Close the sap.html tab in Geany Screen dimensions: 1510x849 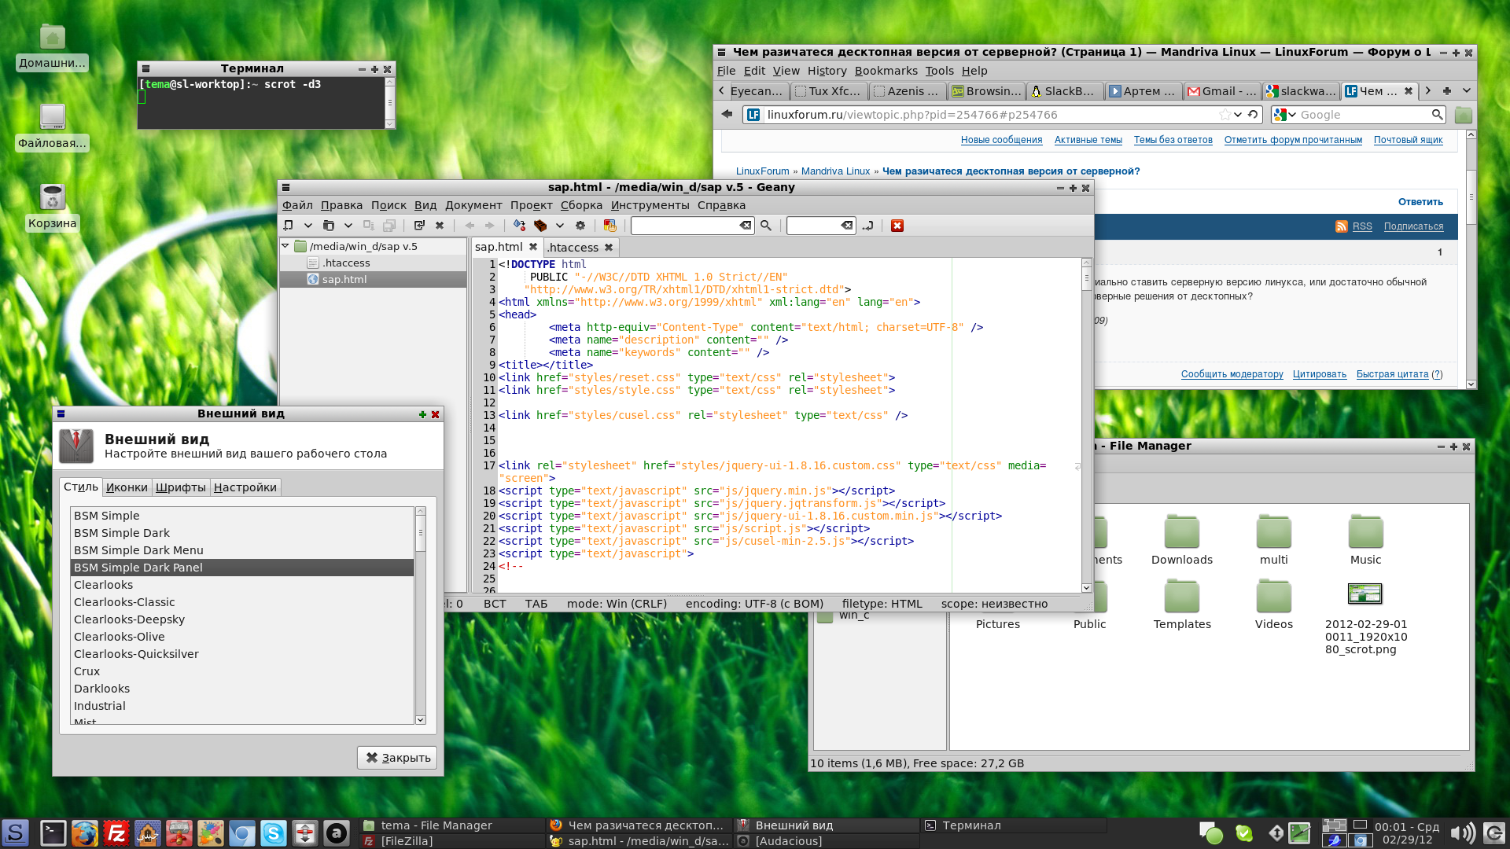[533, 247]
